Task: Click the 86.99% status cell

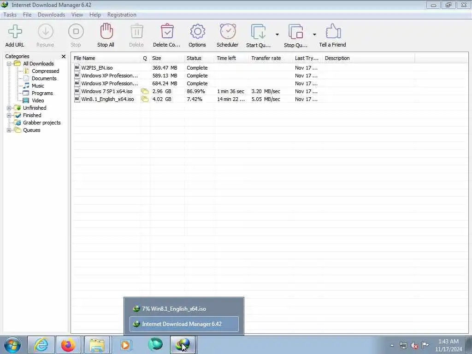Action: point(195,91)
